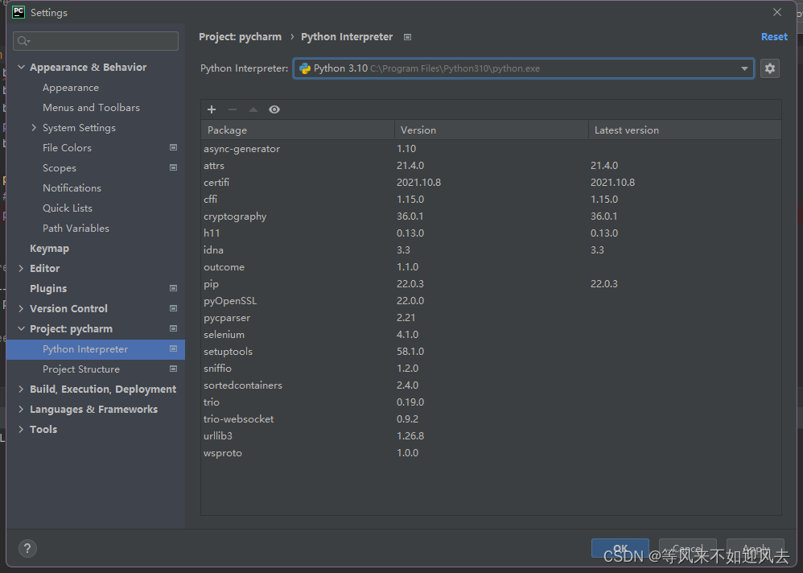The image size is (803, 573).
Task: Select the trio-websocket package row
Action: (x=491, y=418)
